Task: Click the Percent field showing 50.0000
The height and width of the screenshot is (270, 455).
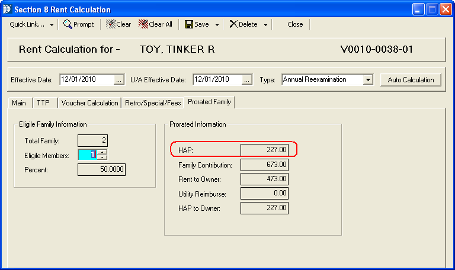Action: [x=101, y=169]
